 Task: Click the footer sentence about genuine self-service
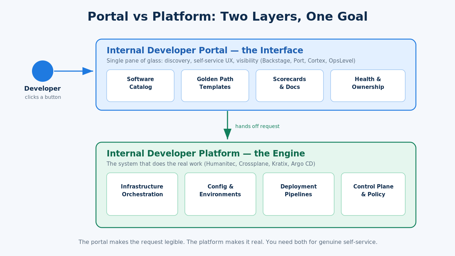(x=228, y=242)
